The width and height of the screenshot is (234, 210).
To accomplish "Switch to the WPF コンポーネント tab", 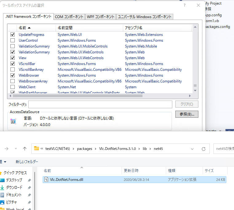I will pyautogui.click(x=100, y=17).
